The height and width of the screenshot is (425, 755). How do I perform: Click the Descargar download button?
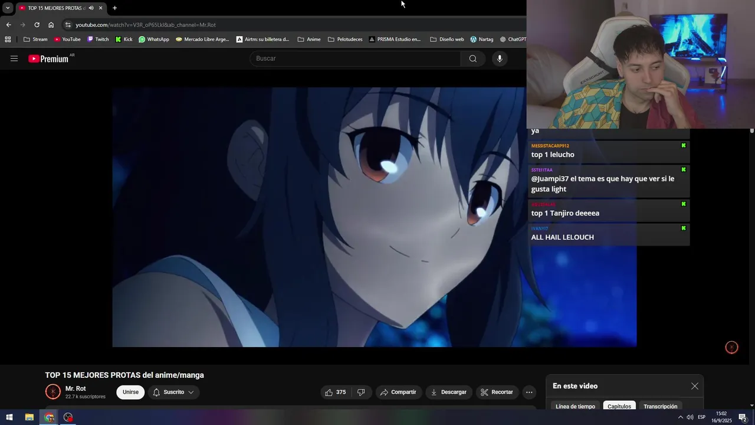(x=448, y=392)
